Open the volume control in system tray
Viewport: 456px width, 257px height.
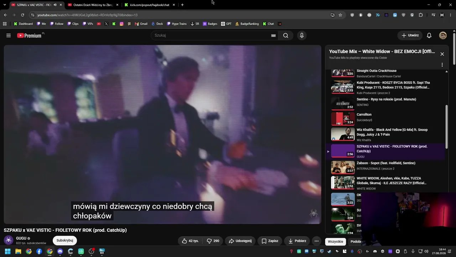click(426, 251)
